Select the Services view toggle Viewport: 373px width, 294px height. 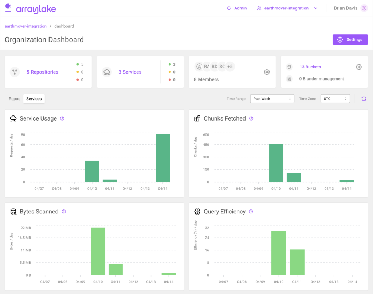click(34, 98)
